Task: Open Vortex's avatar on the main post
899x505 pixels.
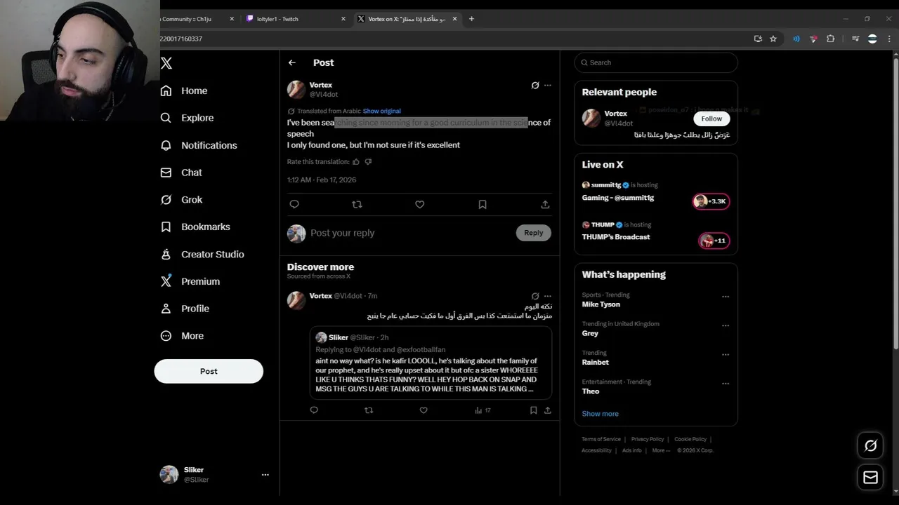Action: [x=296, y=90]
